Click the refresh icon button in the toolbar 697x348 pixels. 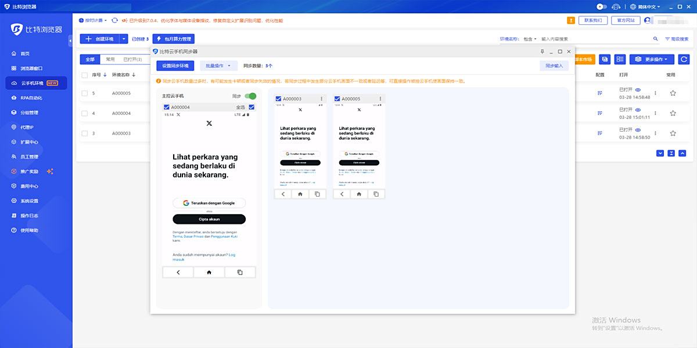pos(684,59)
